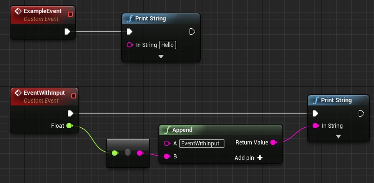
Task: Click the conversion node's pink output pin
Action: coord(140,153)
